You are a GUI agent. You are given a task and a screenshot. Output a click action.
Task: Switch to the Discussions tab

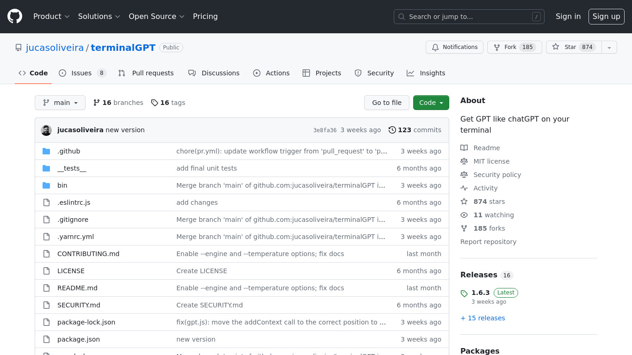214,73
